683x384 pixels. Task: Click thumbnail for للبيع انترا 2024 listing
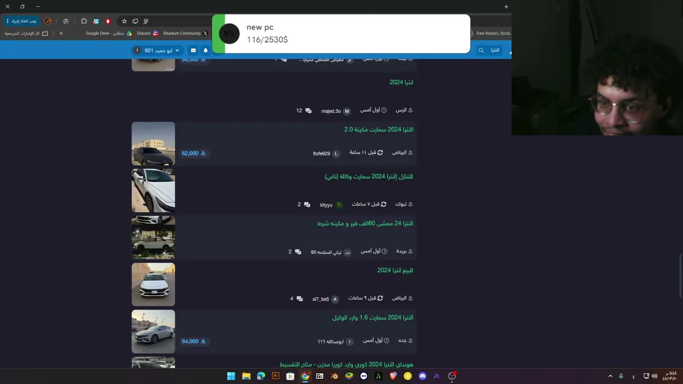[x=153, y=284]
